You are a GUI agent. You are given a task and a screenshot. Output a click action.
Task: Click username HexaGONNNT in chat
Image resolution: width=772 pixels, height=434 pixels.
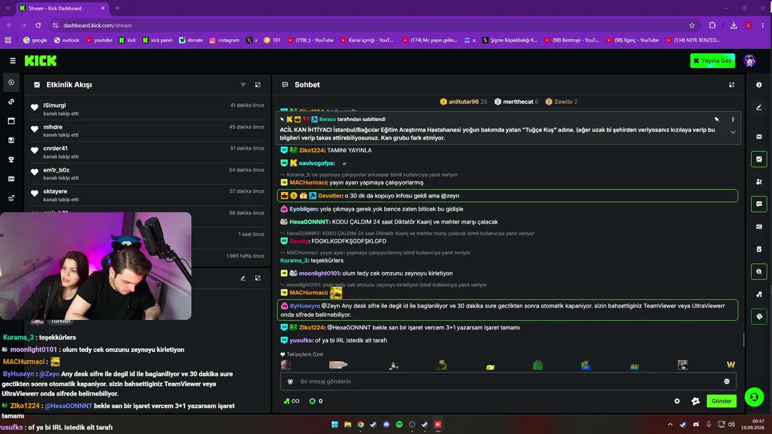coord(309,222)
